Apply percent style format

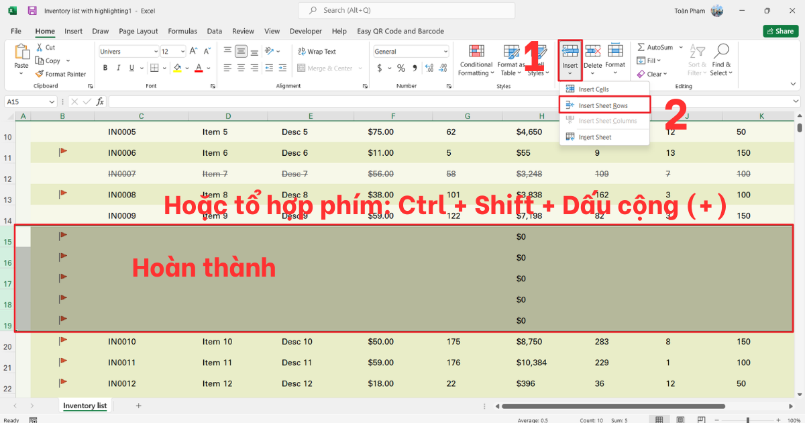click(401, 68)
